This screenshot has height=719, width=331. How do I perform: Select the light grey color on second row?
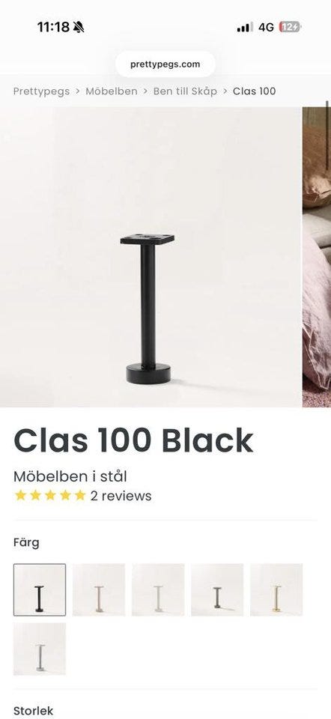click(40, 649)
